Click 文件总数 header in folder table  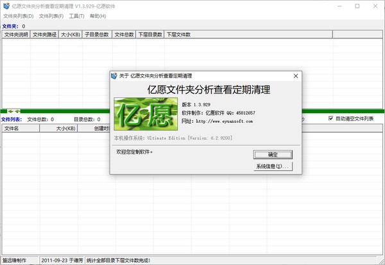[x=124, y=35]
